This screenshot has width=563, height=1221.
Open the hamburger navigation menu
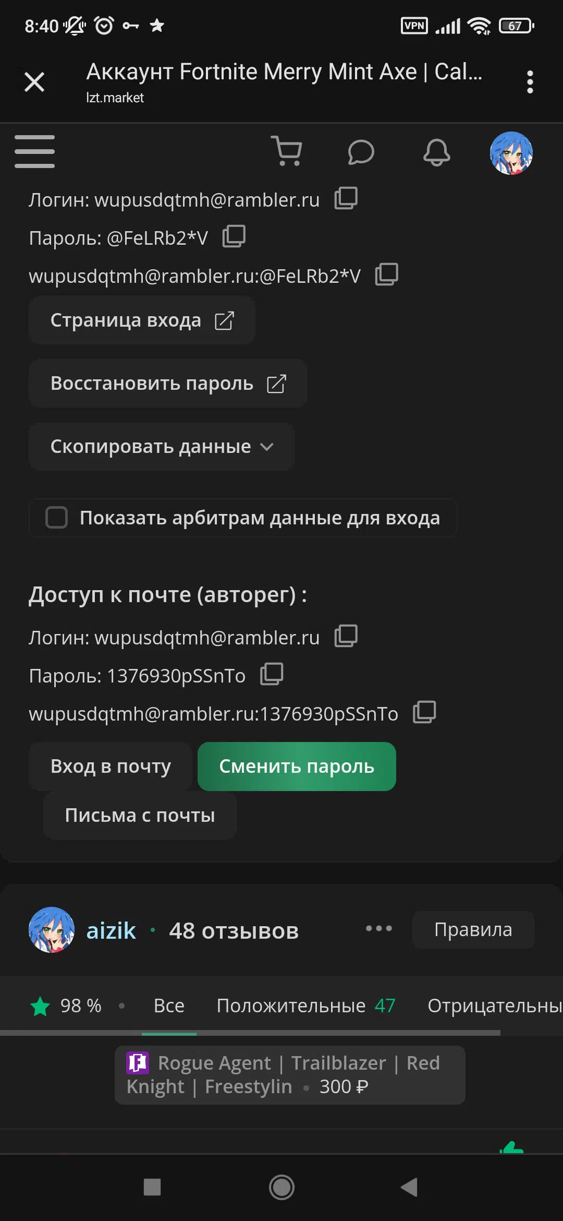coord(34,152)
